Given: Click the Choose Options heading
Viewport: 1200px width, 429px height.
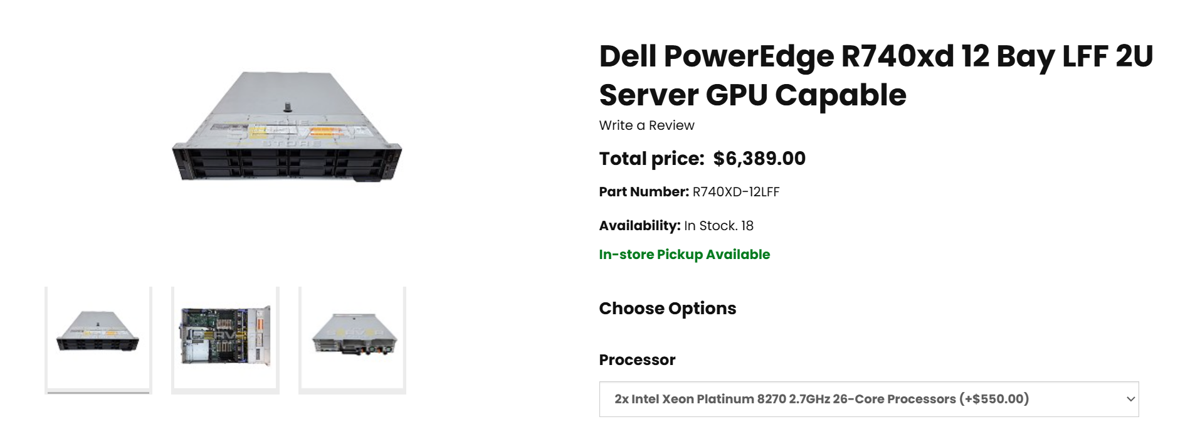Looking at the screenshot, I should (x=667, y=309).
